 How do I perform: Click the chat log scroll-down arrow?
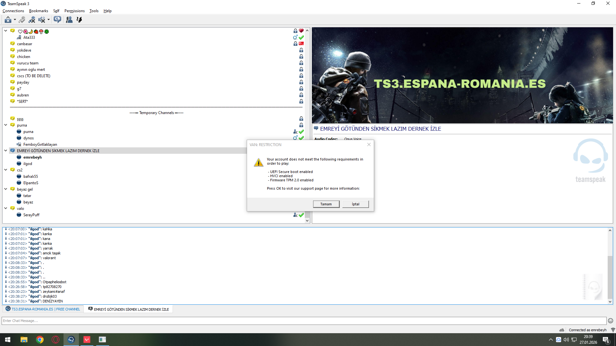[x=610, y=301]
